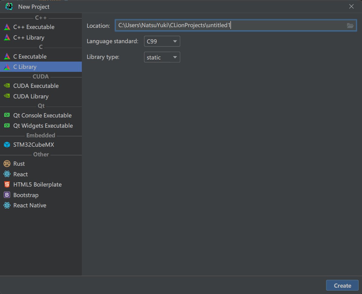The height and width of the screenshot is (294, 362).
Task: Browse for folder using Location icon
Action: [350, 26]
